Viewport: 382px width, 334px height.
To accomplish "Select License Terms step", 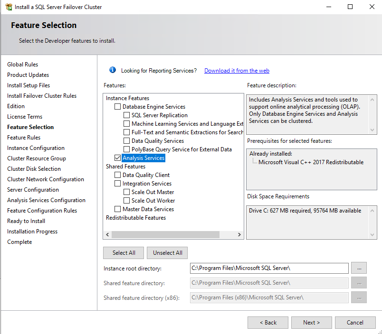I will [25, 117].
